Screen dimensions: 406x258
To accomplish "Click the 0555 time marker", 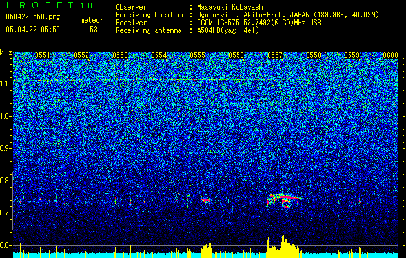I will pos(198,55).
